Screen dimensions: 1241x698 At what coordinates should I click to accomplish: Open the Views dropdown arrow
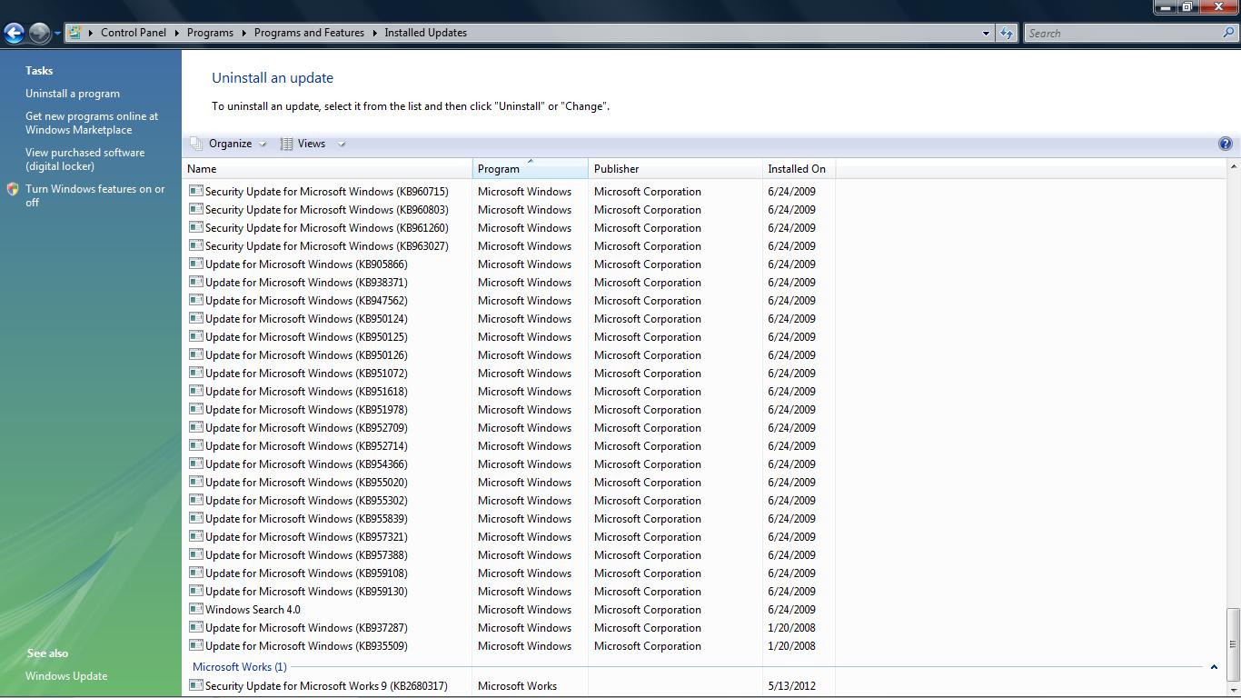342,144
